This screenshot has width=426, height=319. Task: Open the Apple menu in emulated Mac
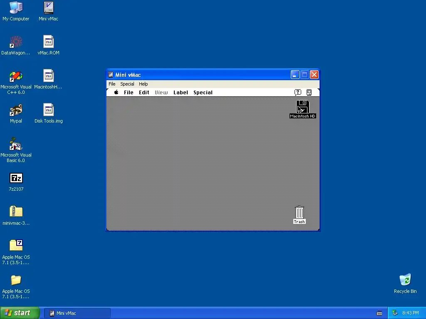point(116,92)
